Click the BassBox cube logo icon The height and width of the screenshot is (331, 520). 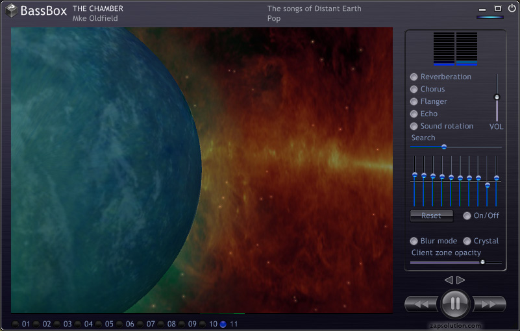pos(11,10)
